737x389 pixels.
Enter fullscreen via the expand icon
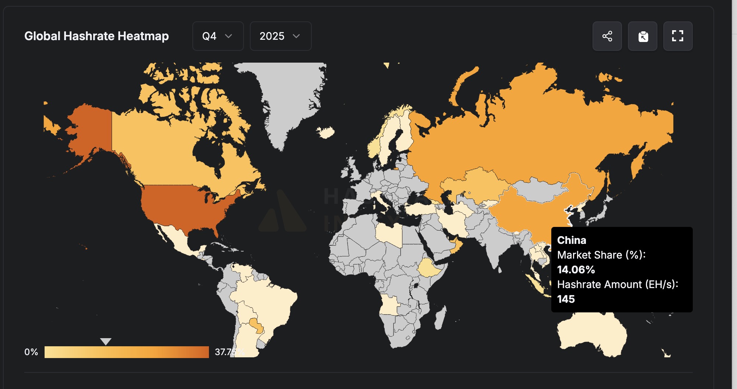(x=678, y=36)
